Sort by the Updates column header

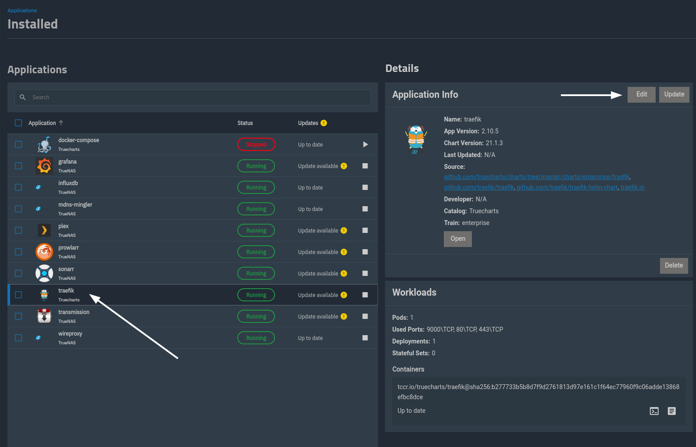[308, 123]
